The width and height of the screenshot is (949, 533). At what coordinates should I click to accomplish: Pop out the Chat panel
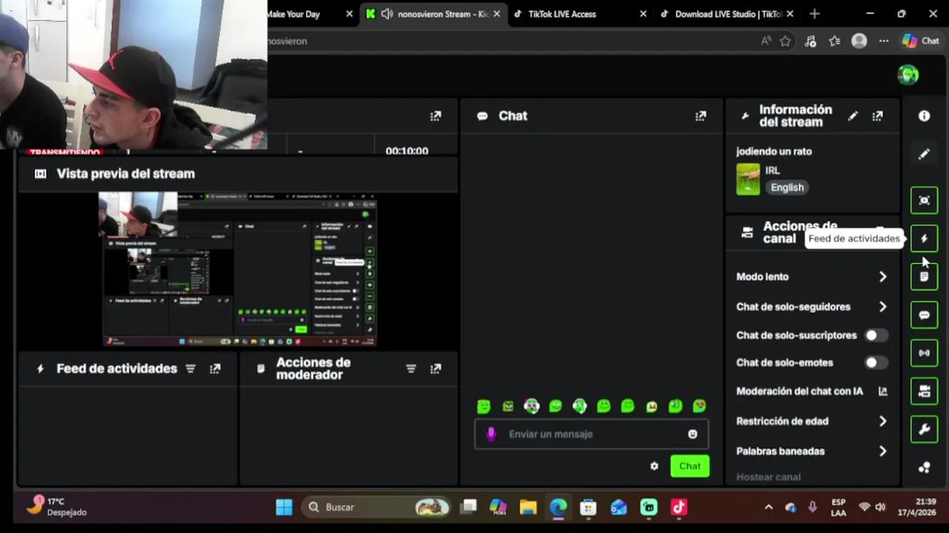click(700, 116)
